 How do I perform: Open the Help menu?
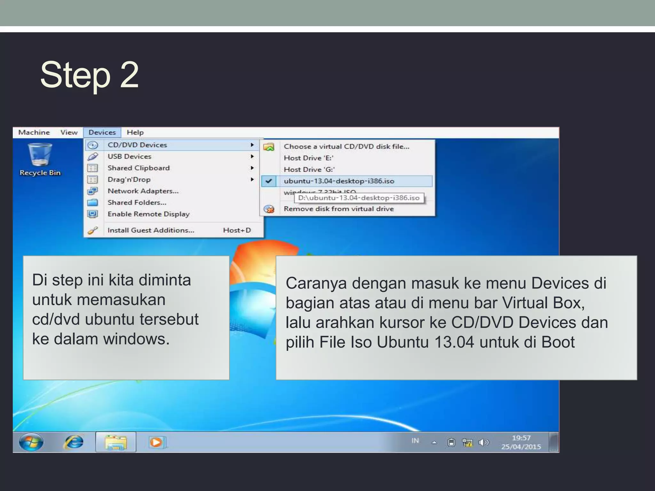[x=135, y=132]
